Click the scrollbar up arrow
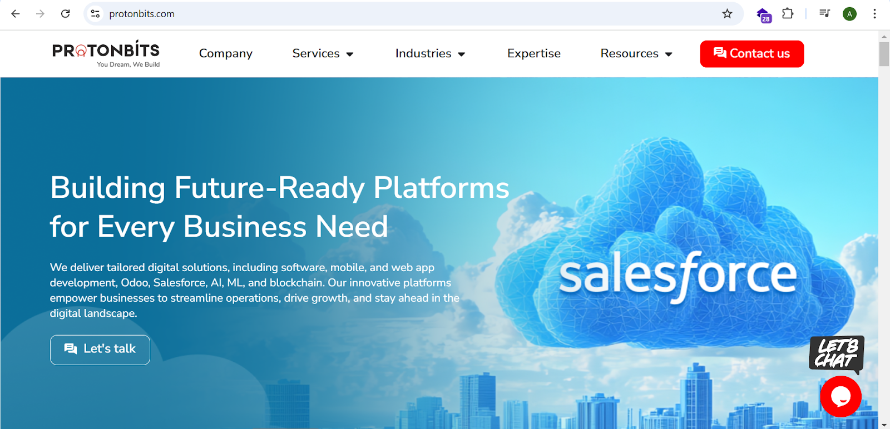The image size is (890, 429). pos(884,36)
